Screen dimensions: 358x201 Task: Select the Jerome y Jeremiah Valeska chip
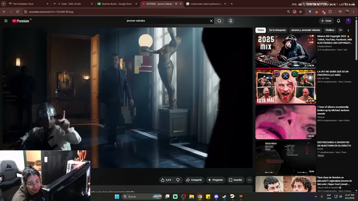click(305, 30)
